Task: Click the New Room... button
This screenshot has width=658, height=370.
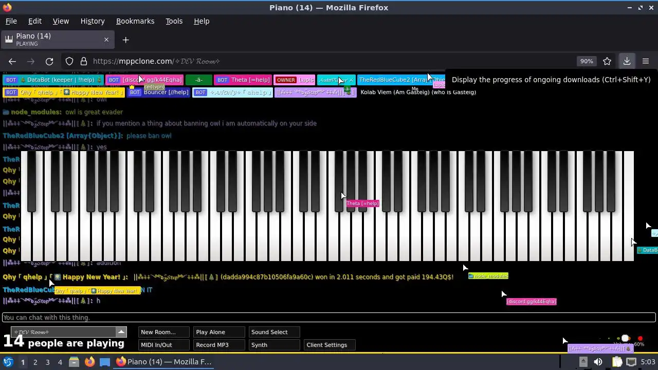Action: tap(163, 332)
